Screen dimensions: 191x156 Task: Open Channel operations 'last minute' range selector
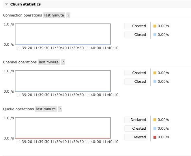49,62
